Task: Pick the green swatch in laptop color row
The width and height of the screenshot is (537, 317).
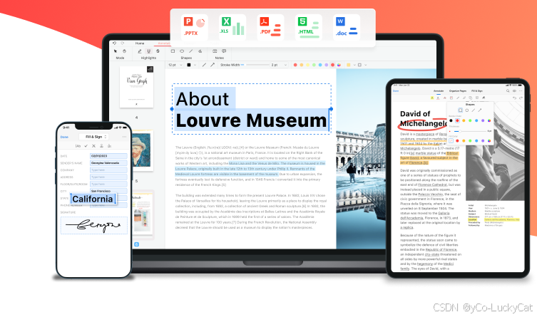Action: coord(314,65)
